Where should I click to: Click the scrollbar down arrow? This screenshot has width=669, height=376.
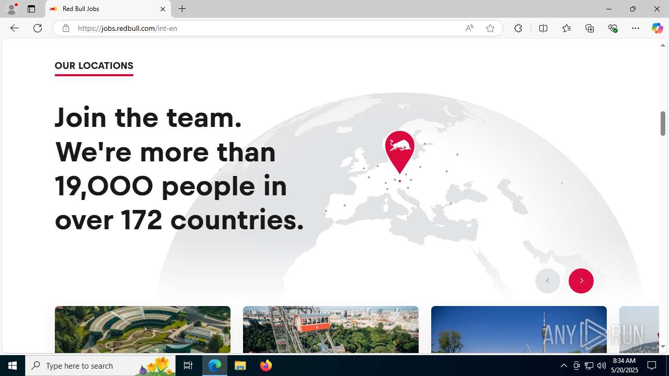click(x=663, y=347)
